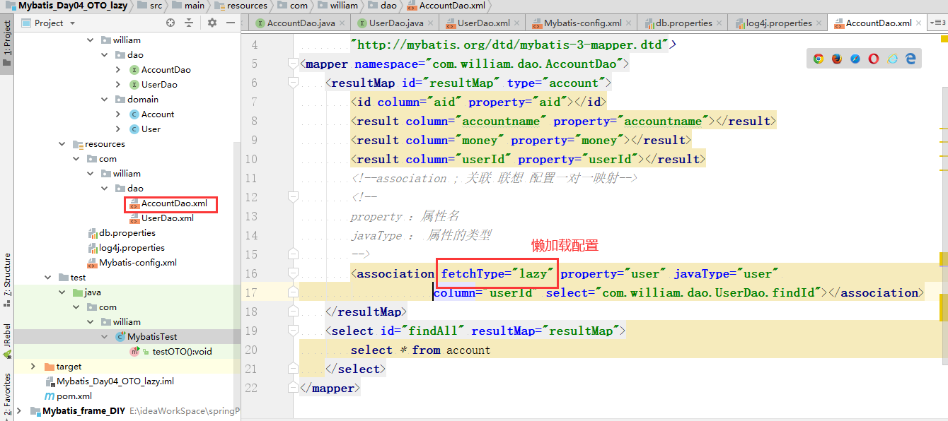Collapse the test folder

(x=47, y=278)
